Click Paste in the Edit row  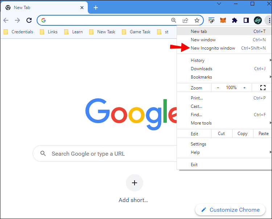263,134
